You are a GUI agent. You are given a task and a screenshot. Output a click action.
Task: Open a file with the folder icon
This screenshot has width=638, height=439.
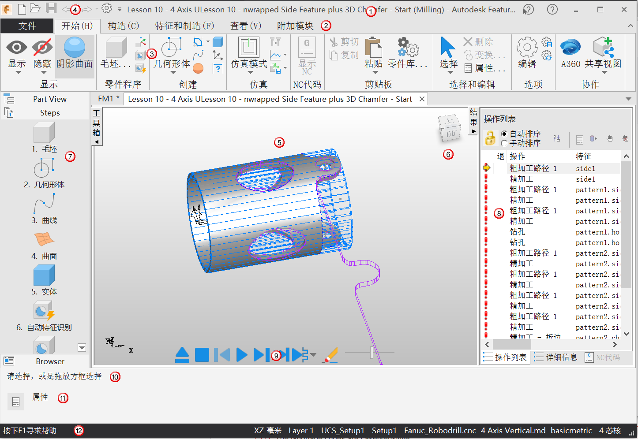pyautogui.click(x=35, y=9)
